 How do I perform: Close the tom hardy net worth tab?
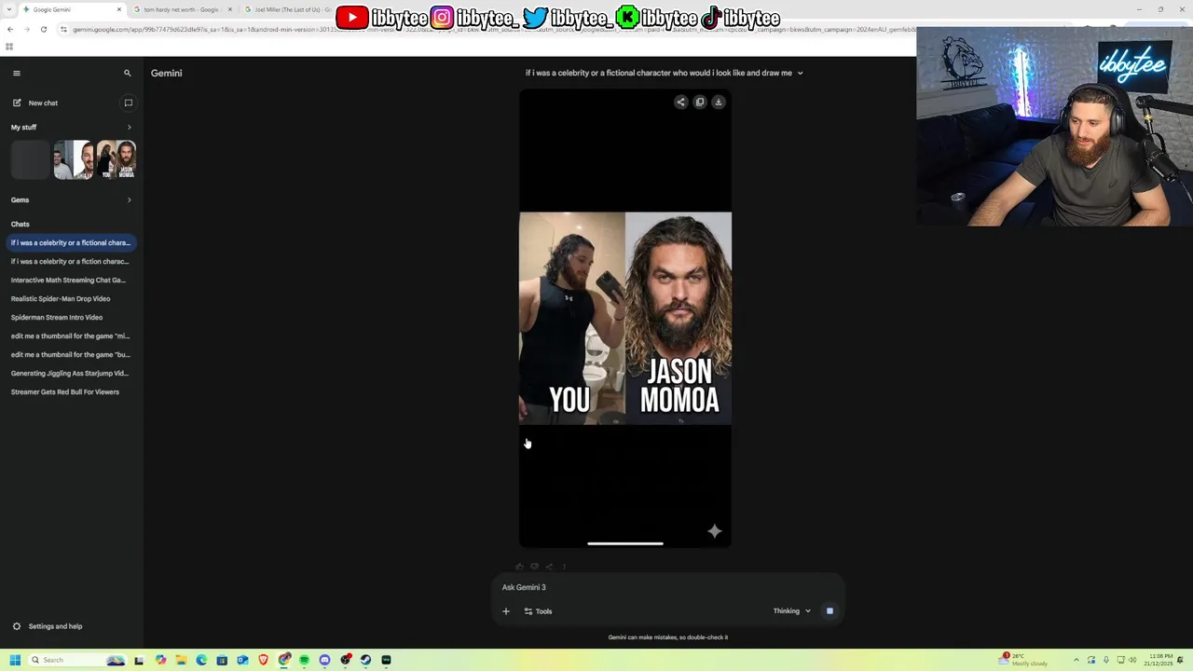click(x=229, y=9)
